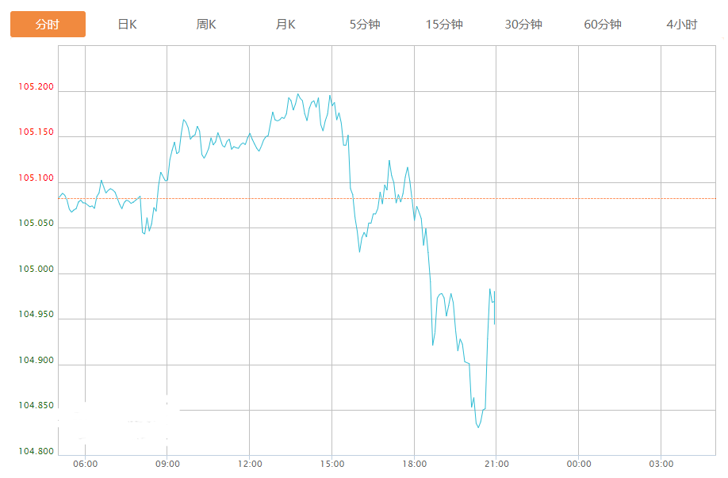
Task: Click the 12:00 time axis label
Action: point(250,464)
